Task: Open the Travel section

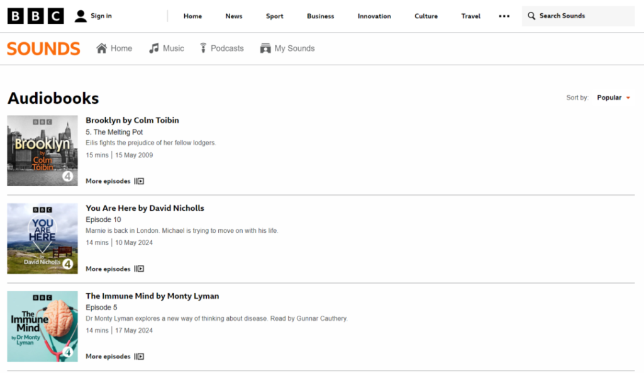Action: click(x=470, y=16)
